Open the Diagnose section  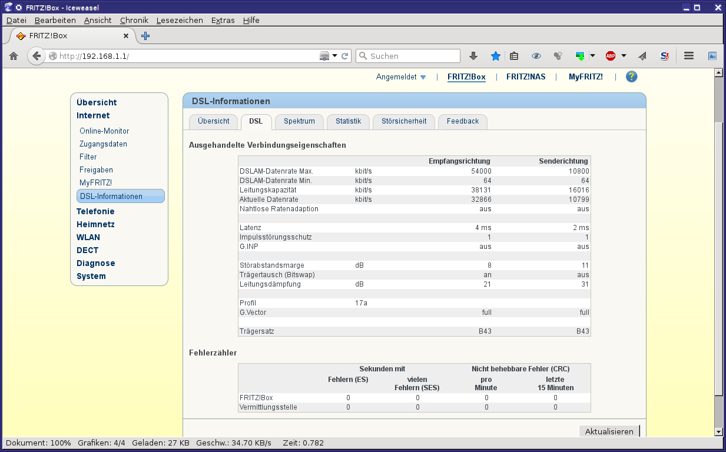(x=96, y=263)
